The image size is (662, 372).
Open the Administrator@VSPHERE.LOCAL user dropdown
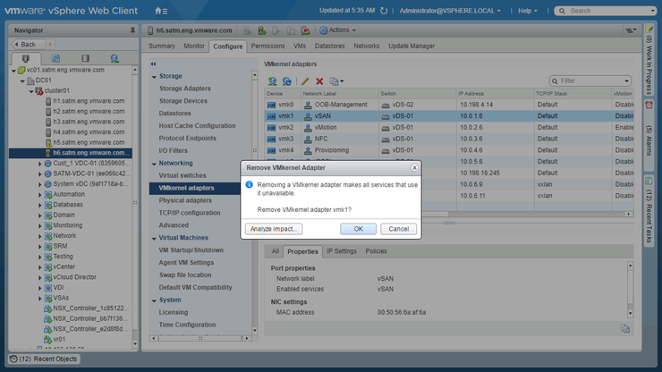click(x=450, y=11)
